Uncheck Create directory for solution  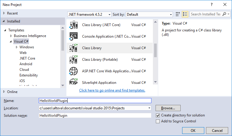(x=158, y=115)
